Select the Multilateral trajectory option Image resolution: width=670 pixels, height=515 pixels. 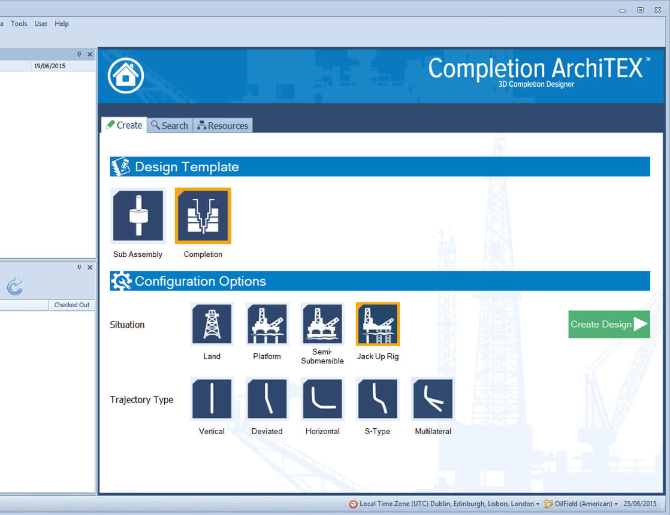tap(433, 399)
